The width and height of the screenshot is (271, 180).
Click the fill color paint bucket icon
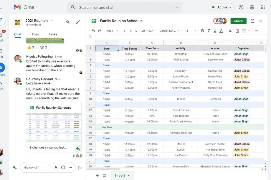[230, 31]
